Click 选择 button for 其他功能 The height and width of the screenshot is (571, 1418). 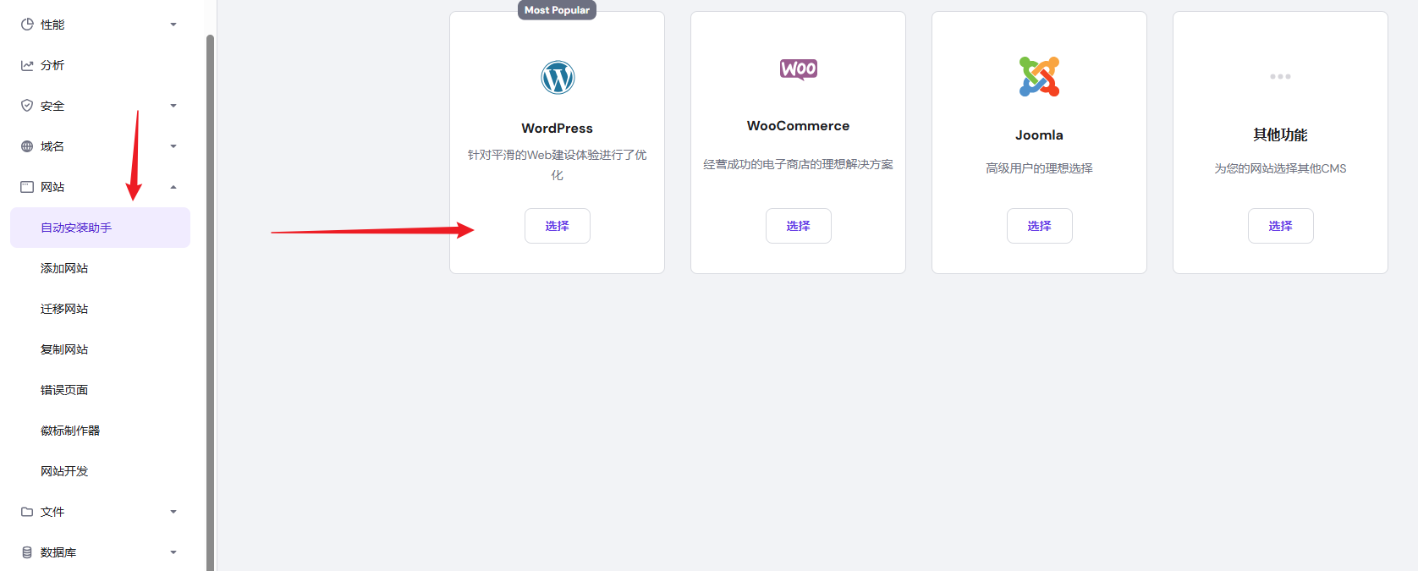pos(1281,226)
